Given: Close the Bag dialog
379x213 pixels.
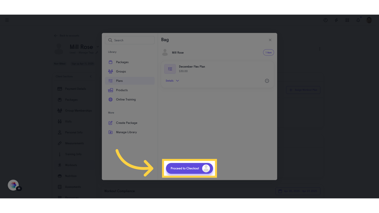Looking at the screenshot, I should [x=270, y=40].
